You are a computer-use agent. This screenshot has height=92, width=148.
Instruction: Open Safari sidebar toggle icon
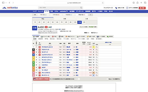click(3, 3)
